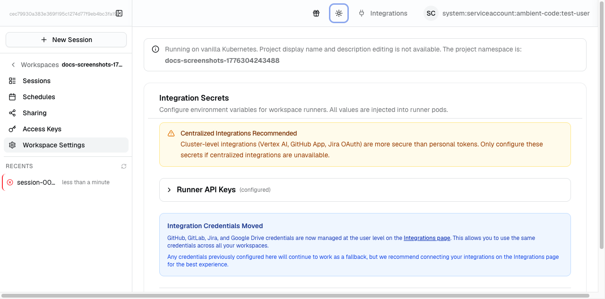Click the Sharing icon in sidebar
The image size is (605, 299).
click(12, 113)
